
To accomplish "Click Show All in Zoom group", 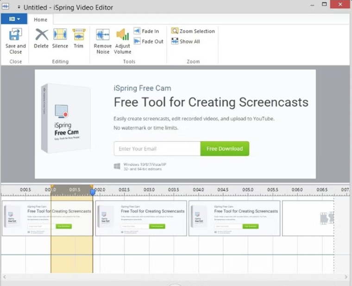I will [186, 41].
